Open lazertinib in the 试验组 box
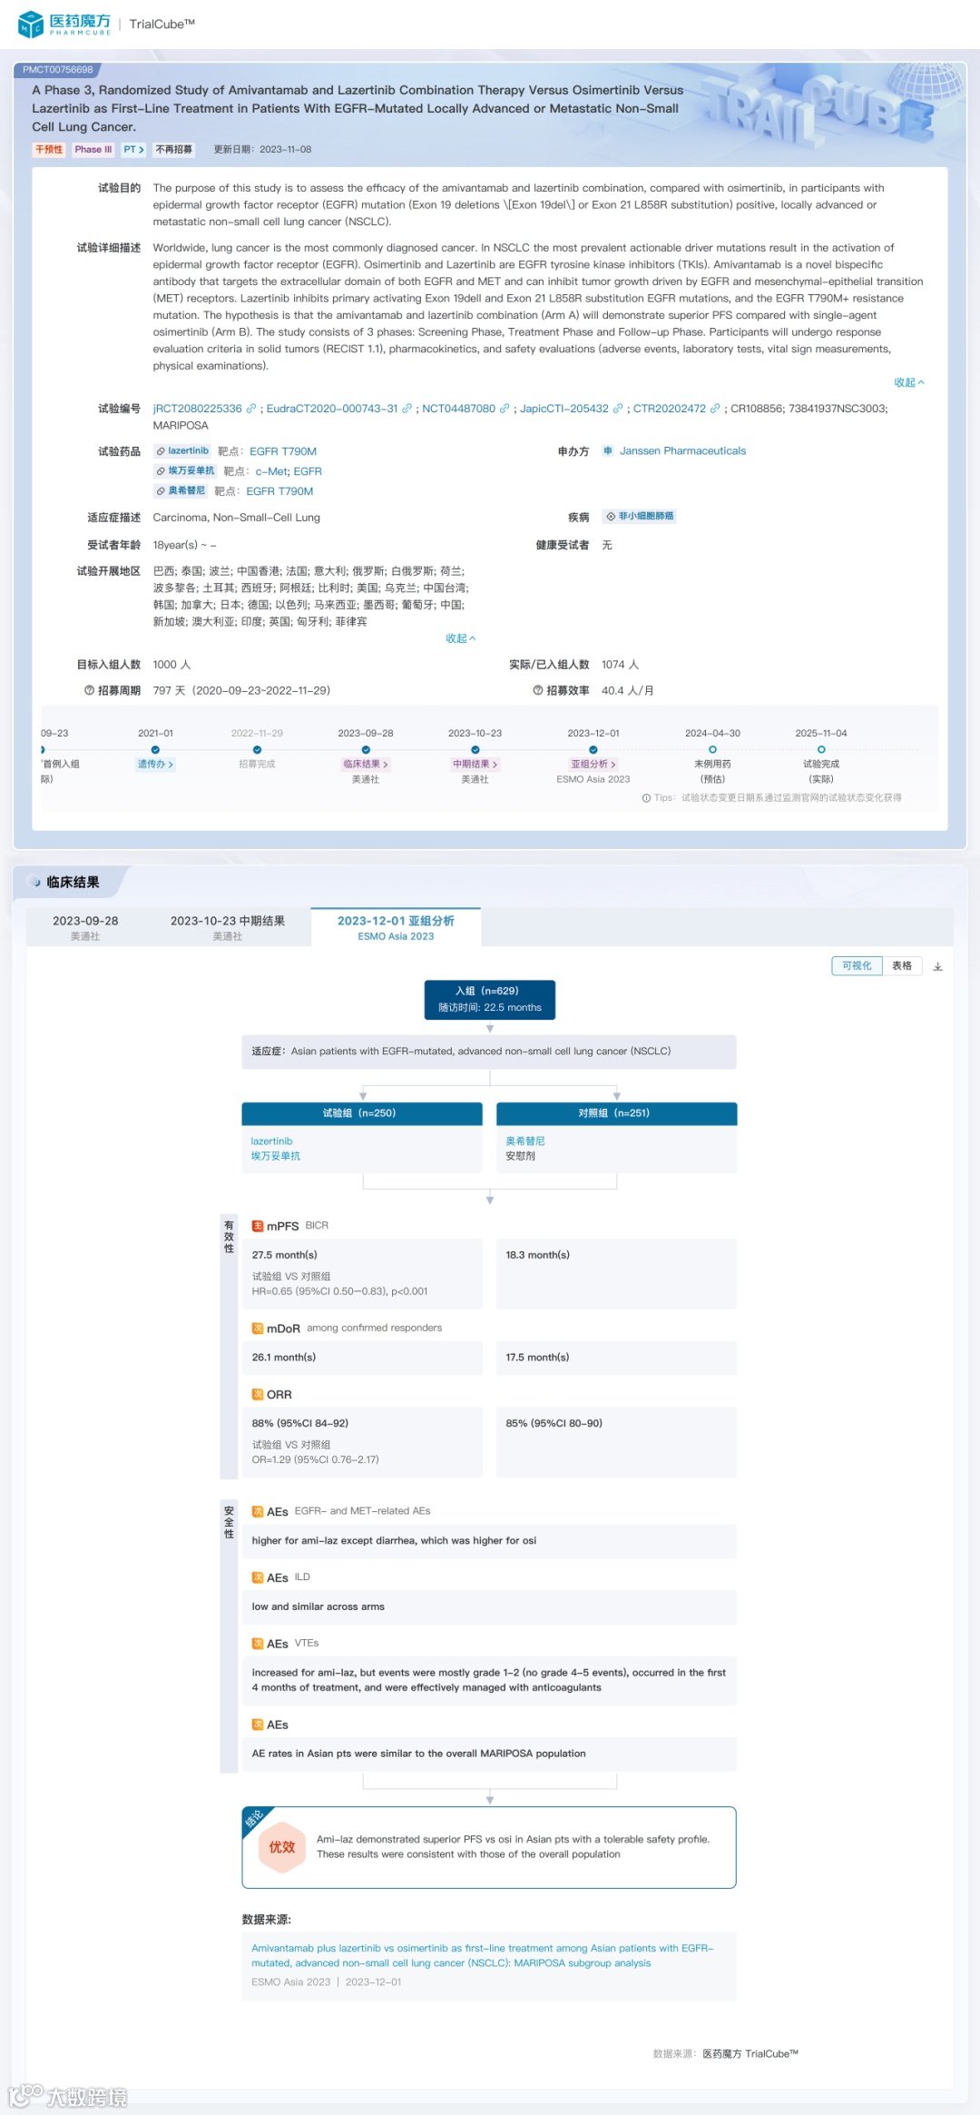This screenshot has width=980, height=2115. pyautogui.click(x=271, y=1142)
